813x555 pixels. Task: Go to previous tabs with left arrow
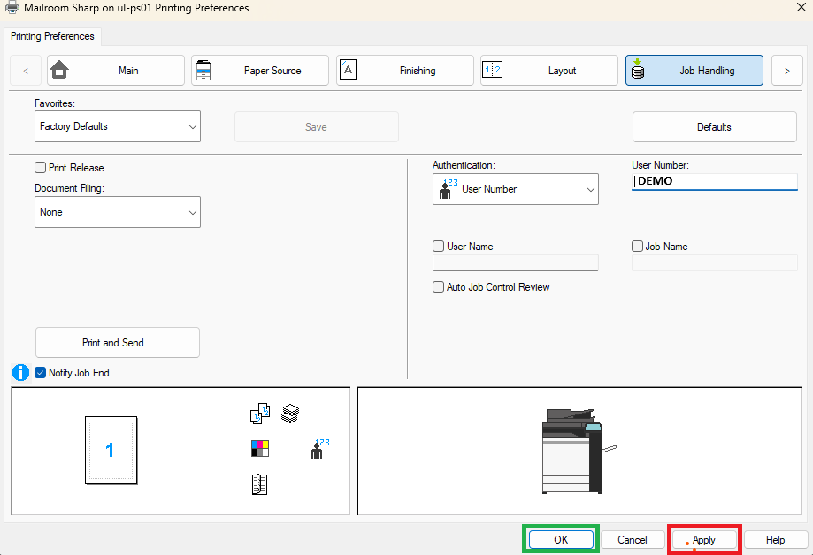(x=26, y=71)
